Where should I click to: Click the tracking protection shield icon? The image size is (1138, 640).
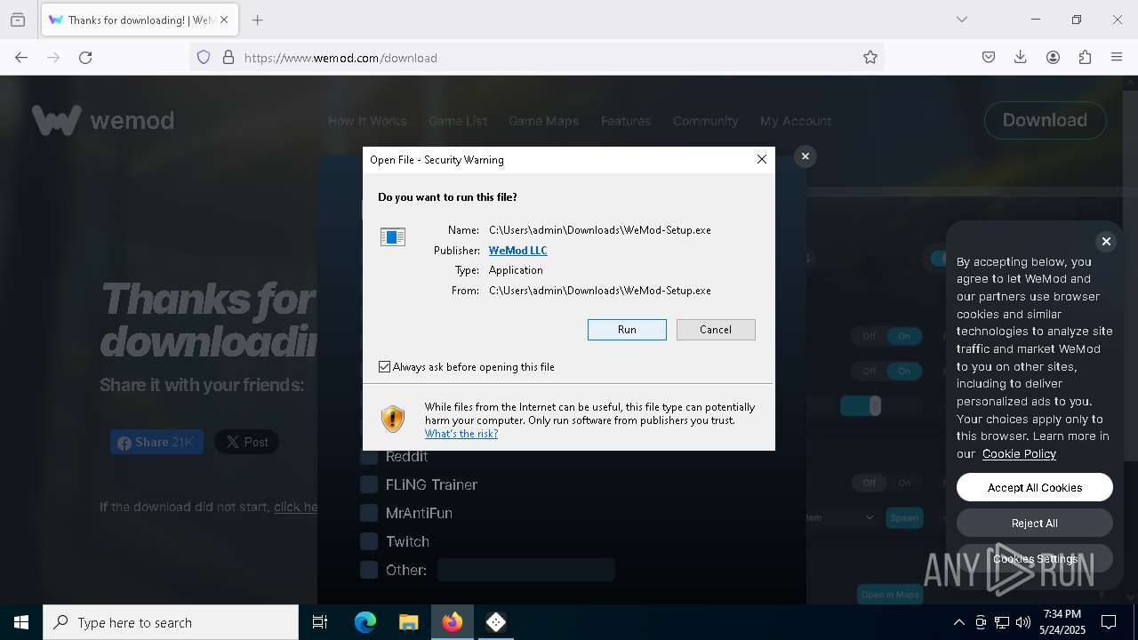(x=204, y=57)
